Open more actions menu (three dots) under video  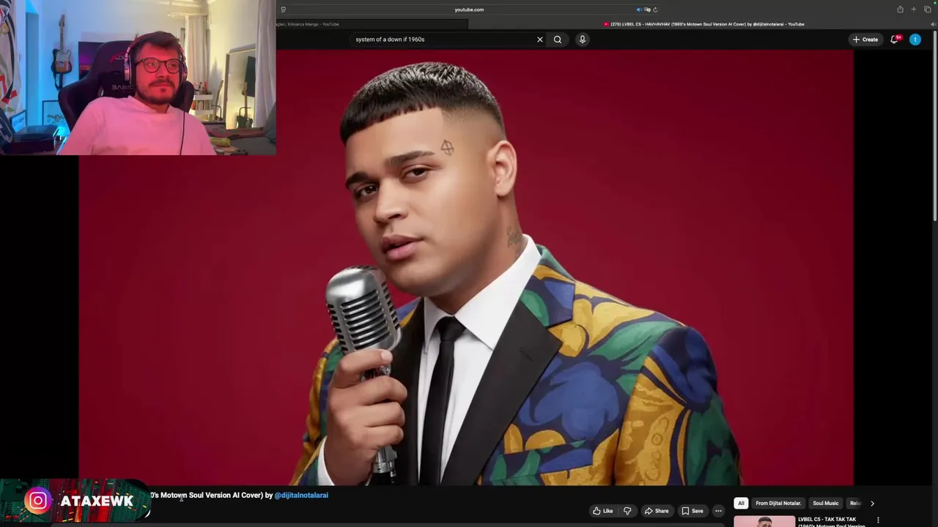click(x=719, y=511)
